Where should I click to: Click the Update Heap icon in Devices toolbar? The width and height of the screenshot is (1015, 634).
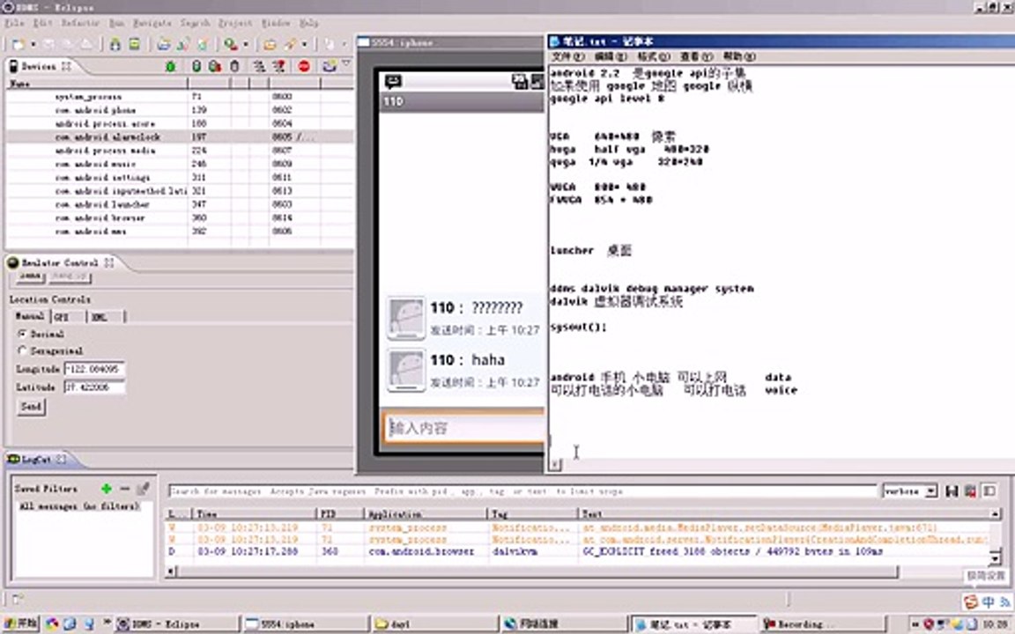196,66
